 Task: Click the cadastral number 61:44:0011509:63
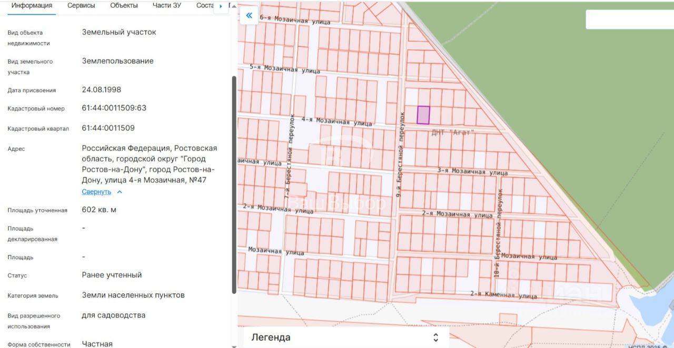[114, 108]
